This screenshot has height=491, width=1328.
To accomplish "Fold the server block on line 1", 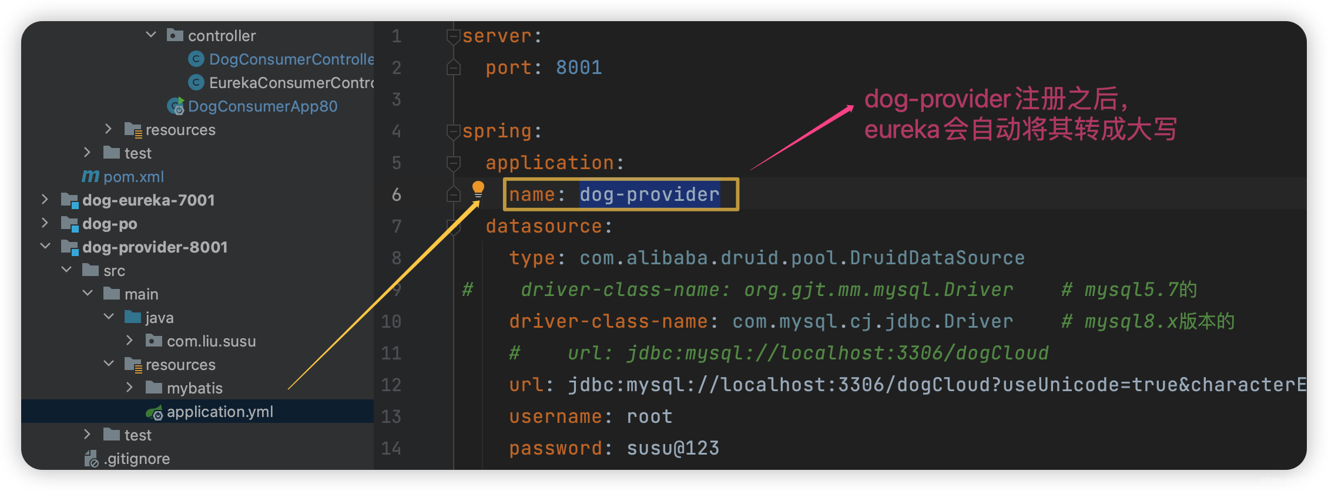I will coord(453,37).
